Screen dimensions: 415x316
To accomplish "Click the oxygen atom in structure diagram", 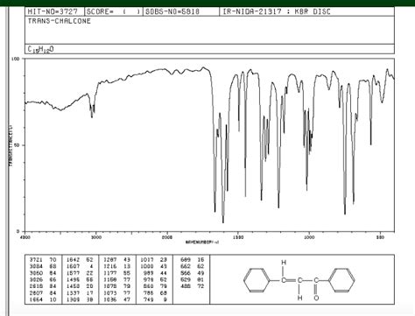I will click(x=316, y=298).
